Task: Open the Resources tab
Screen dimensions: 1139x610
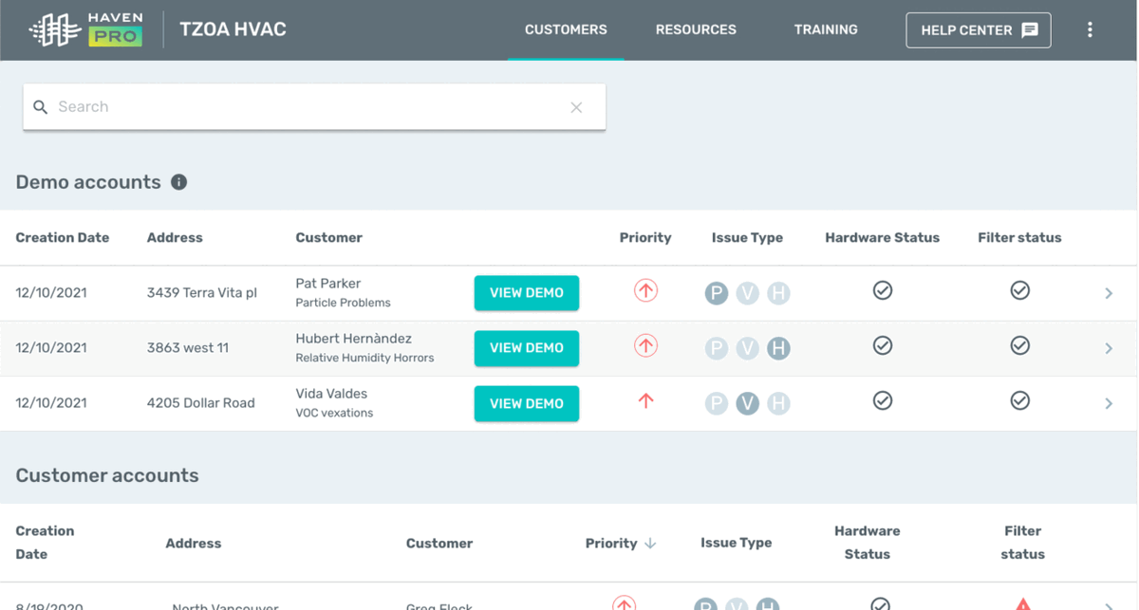Action: (x=696, y=29)
